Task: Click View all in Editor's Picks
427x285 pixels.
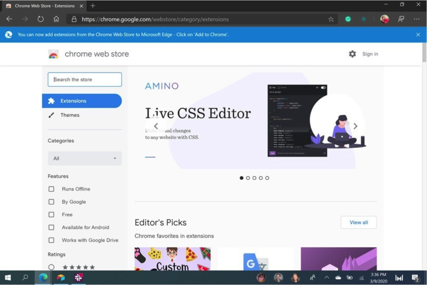Action: click(358, 222)
